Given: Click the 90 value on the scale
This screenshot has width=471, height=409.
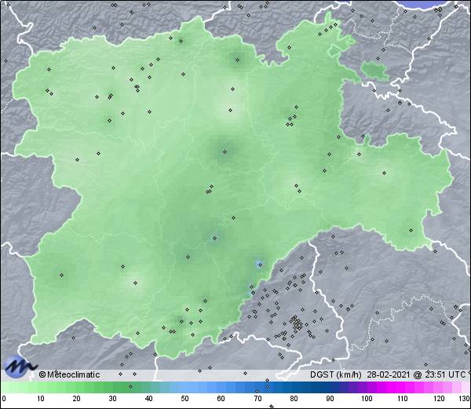Looking at the screenshot, I should 330,399.
